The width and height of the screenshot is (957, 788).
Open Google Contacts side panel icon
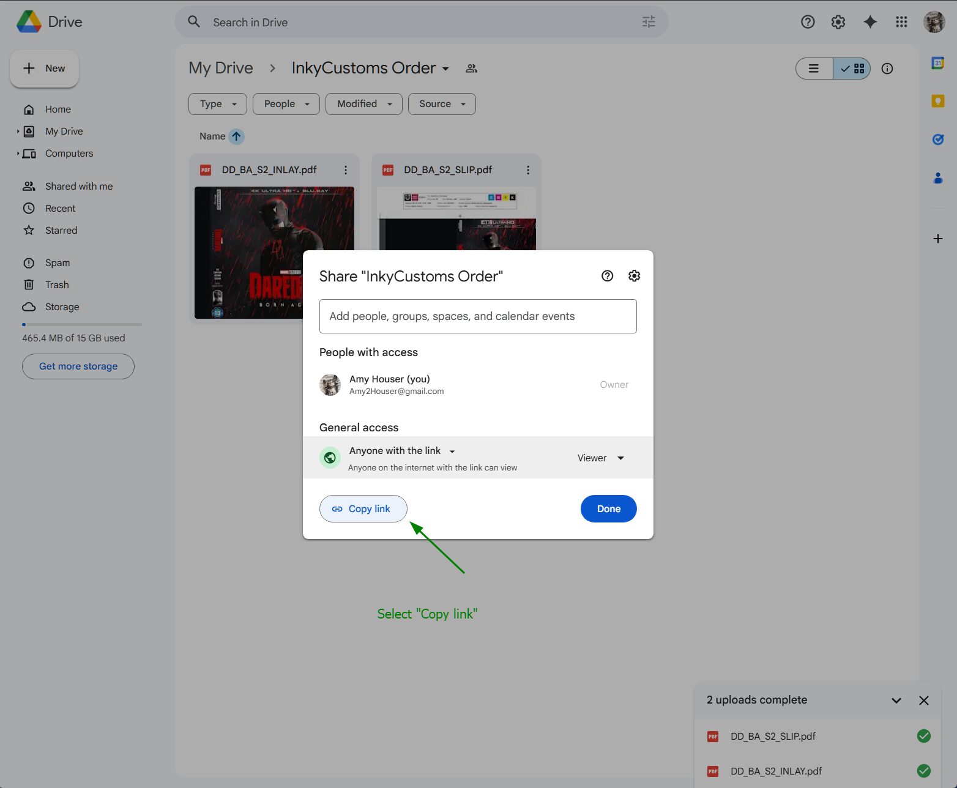(x=937, y=178)
